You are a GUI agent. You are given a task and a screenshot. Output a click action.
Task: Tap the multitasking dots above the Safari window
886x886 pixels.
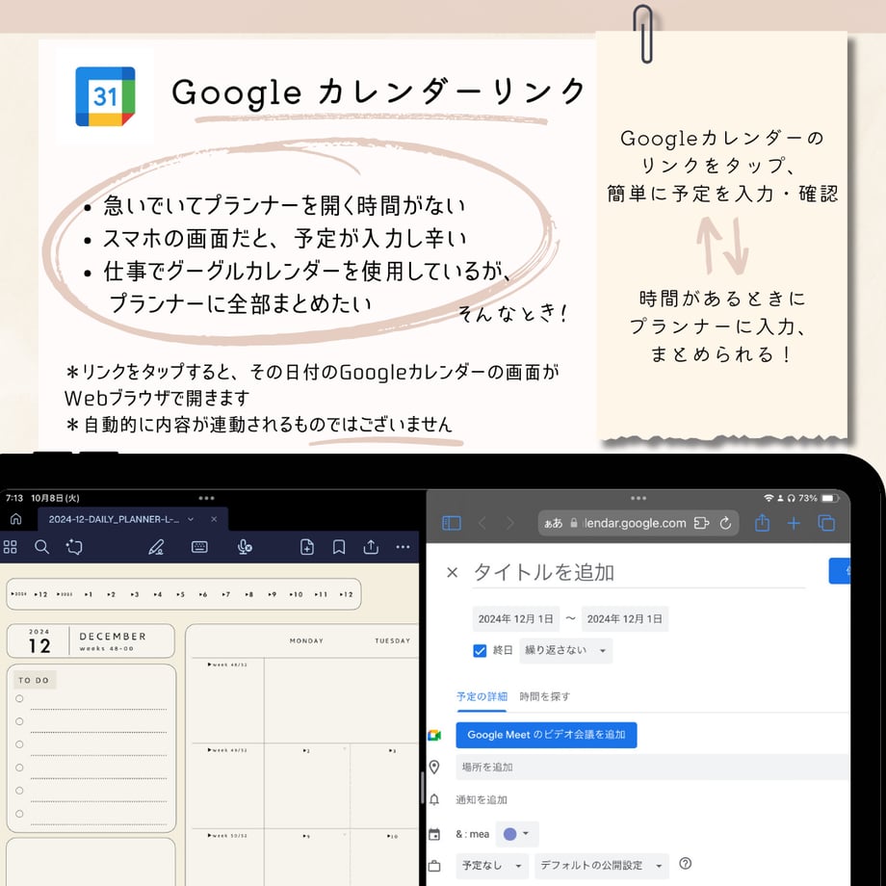coord(638,498)
